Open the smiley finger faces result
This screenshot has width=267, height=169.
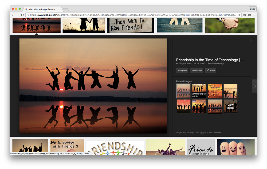click(236, 147)
